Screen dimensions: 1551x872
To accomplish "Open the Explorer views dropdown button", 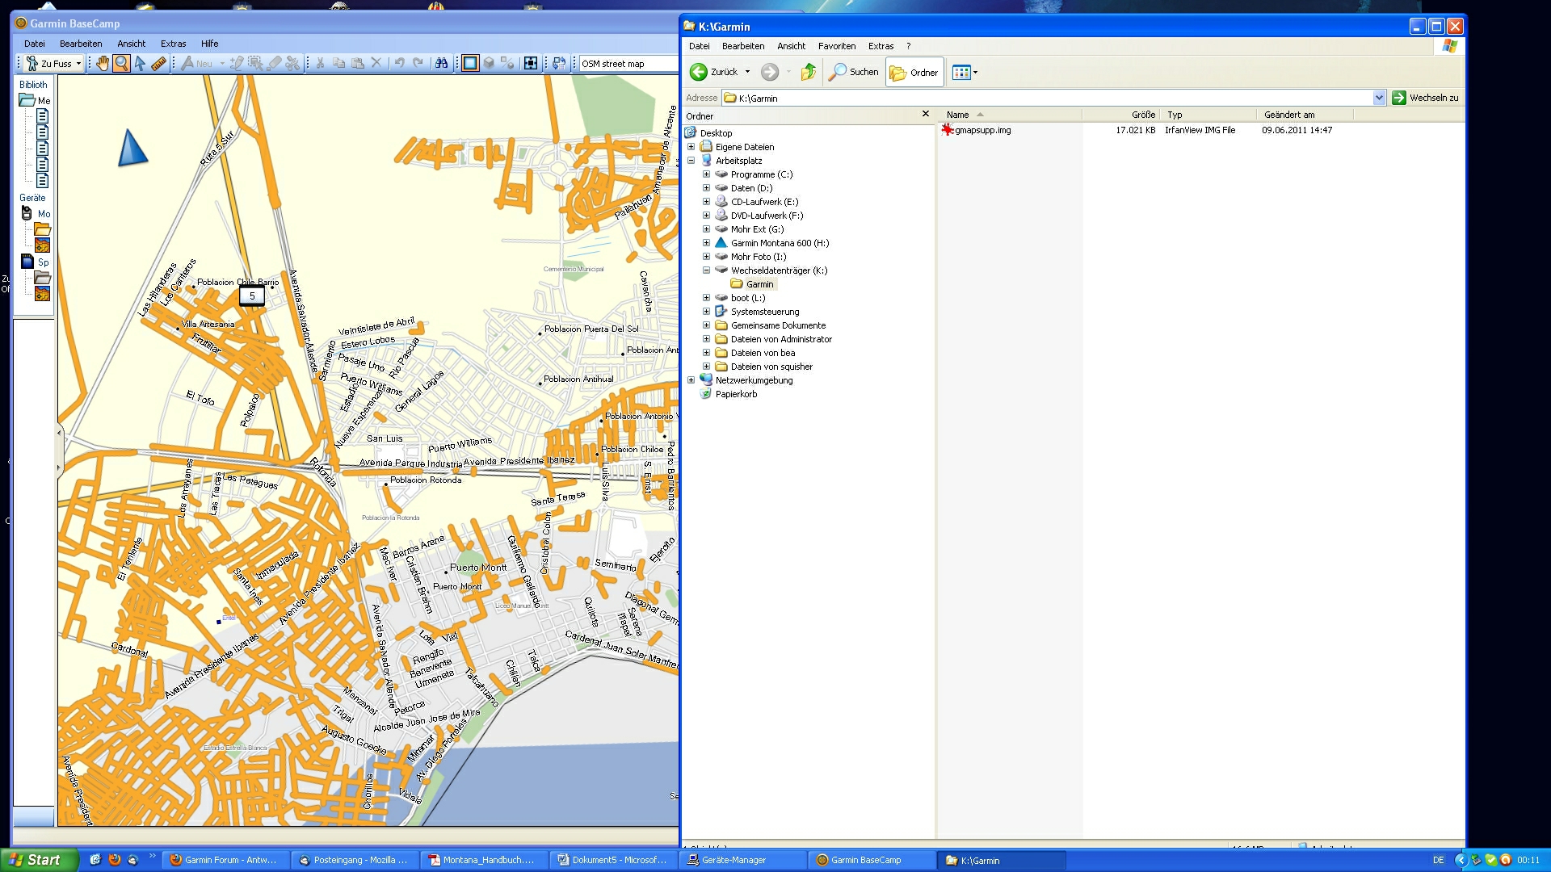I will (x=965, y=73).
